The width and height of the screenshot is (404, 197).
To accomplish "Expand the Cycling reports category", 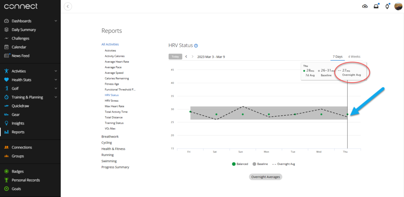I will pos(107,143).
